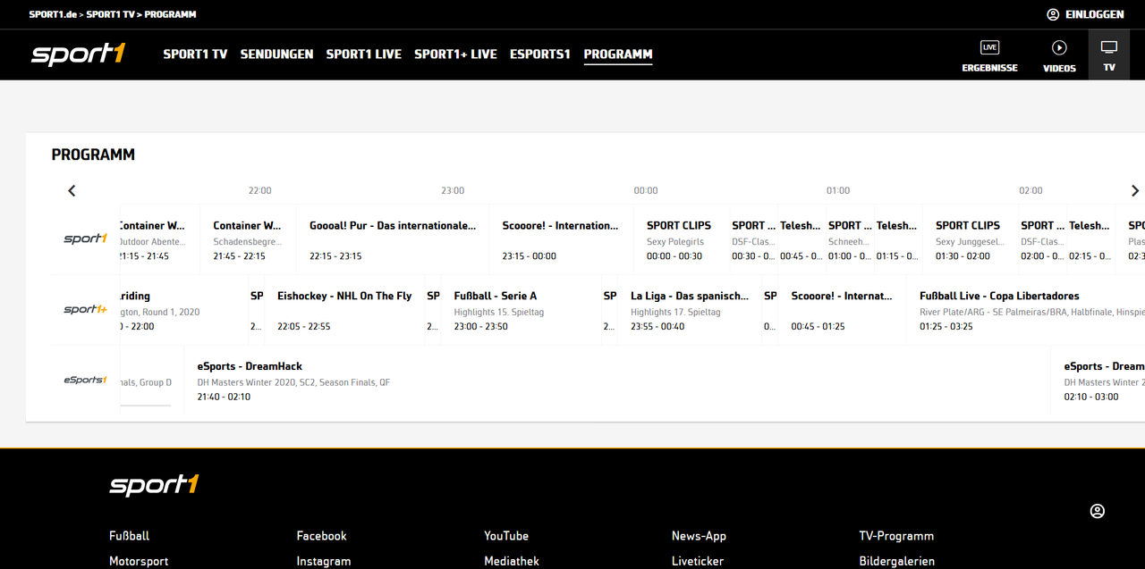Open the Mediathek footer link
The height and width of the screenshot is (569, 1145).
click(x=512, y=562)
